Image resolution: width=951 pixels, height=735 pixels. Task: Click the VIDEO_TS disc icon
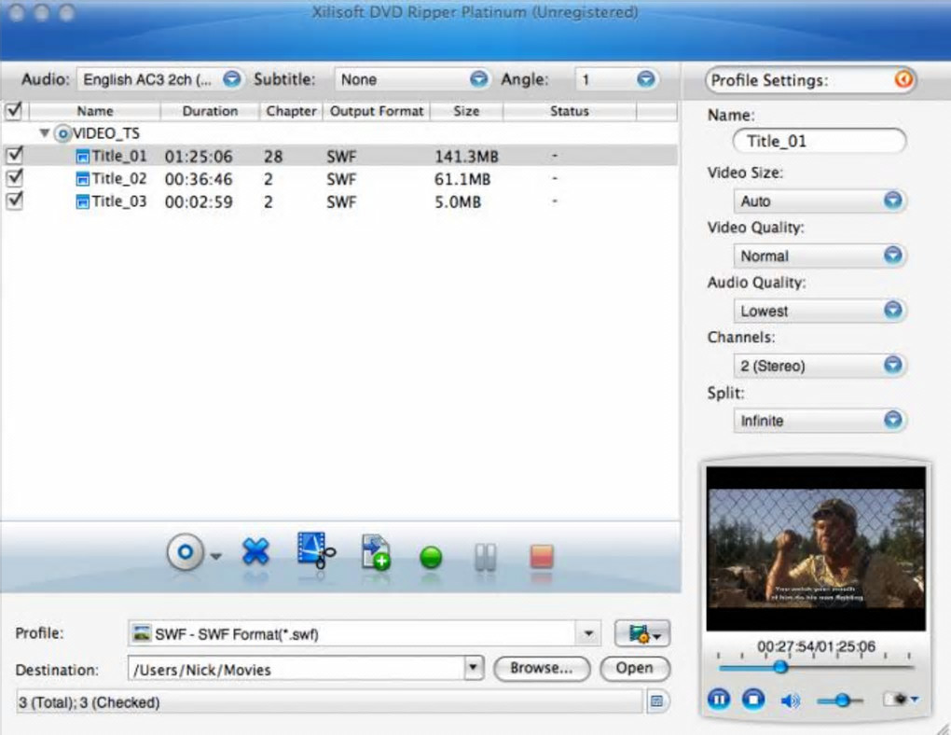62,133
